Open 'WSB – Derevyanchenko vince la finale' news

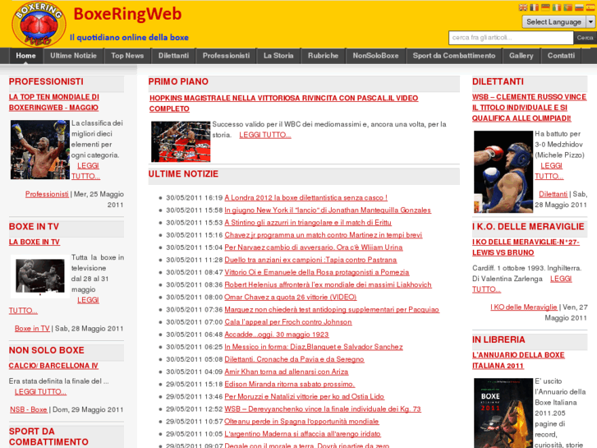[x=323, y=409]
